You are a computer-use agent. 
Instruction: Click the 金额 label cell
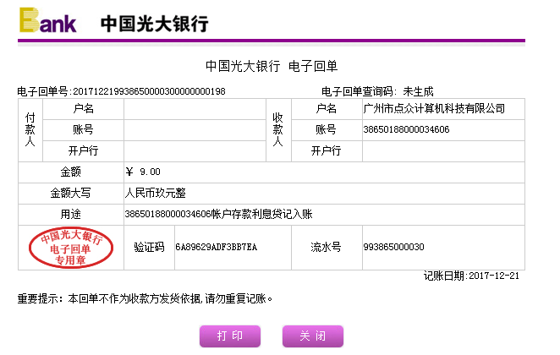(71, 172)
